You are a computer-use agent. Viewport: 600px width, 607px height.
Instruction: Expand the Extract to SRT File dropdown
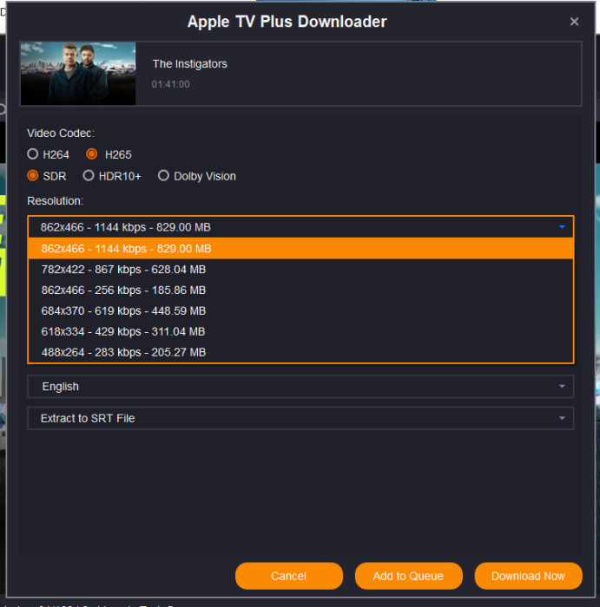pyautogui.click(x=300, y=418)
